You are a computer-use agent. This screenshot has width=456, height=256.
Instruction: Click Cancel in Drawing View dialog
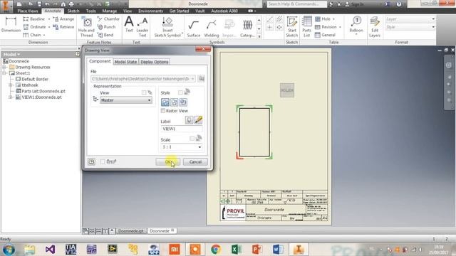click(195, 161)
